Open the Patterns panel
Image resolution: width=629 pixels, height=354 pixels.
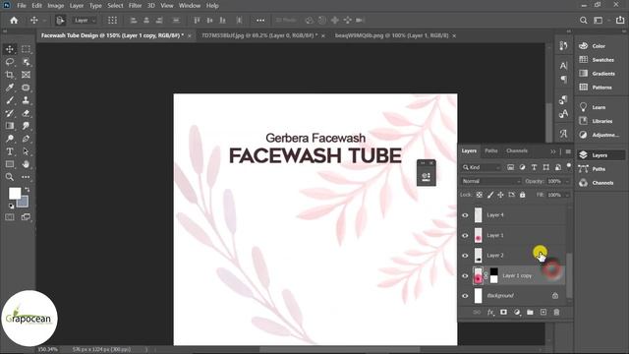(600, 88)
